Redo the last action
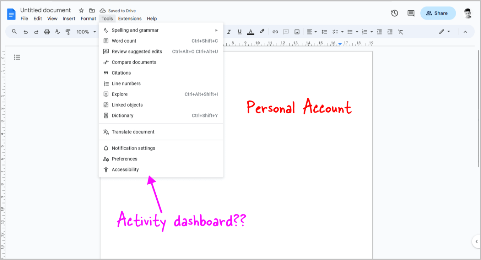The image size is (481, 260). (36, 32)
